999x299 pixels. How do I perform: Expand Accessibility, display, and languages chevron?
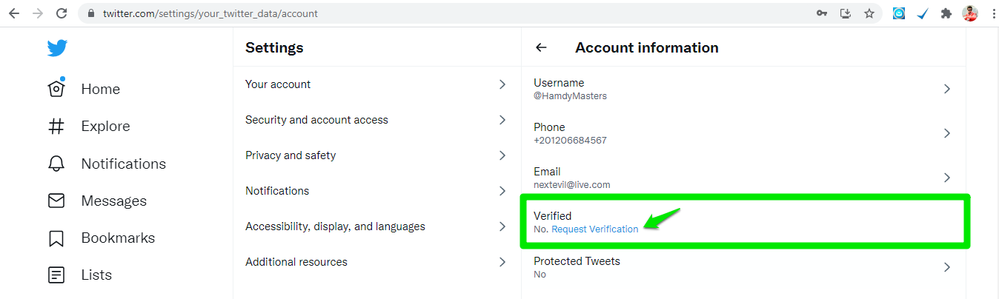tap(502, 226)
